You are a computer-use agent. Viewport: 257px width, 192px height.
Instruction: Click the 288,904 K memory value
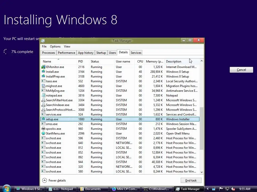[156, 72]
